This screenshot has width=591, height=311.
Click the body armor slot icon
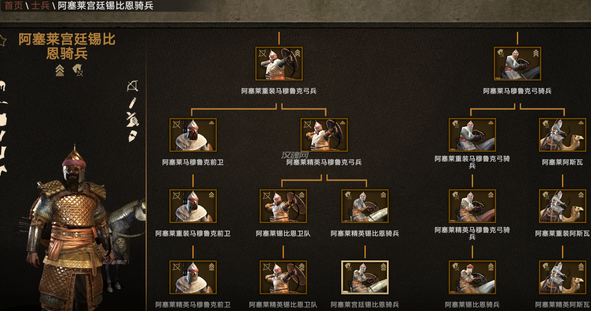click(3, 119)
